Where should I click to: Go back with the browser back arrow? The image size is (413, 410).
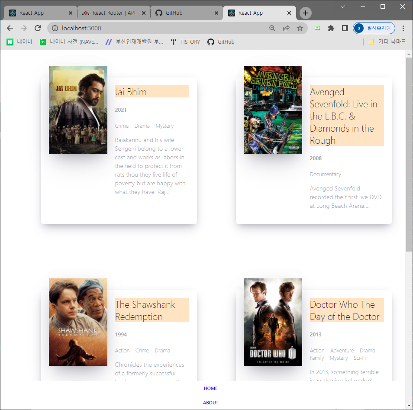coord(10,28)
